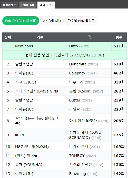Image resolution: width=128 pixels, height=178 pixels.
Task: Select 아이유(IU) in the Blueming row
Action: tap(40, 174)
